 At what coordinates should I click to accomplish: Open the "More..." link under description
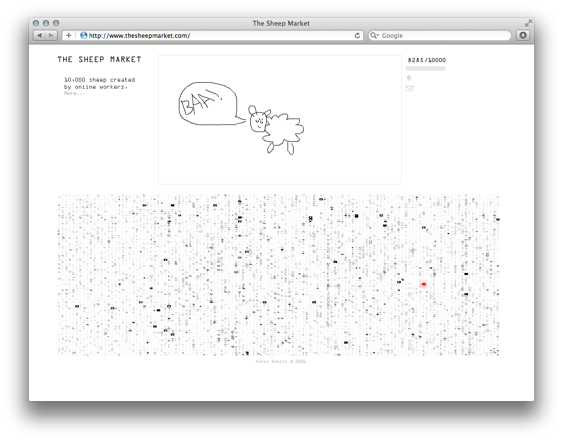click(75, 93)
